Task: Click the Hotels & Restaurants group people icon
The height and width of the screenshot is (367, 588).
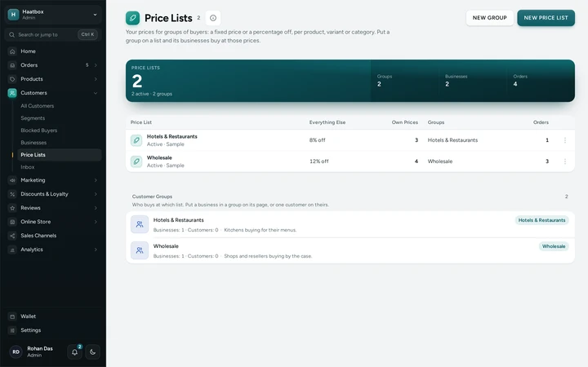Action: click(140, 224)
